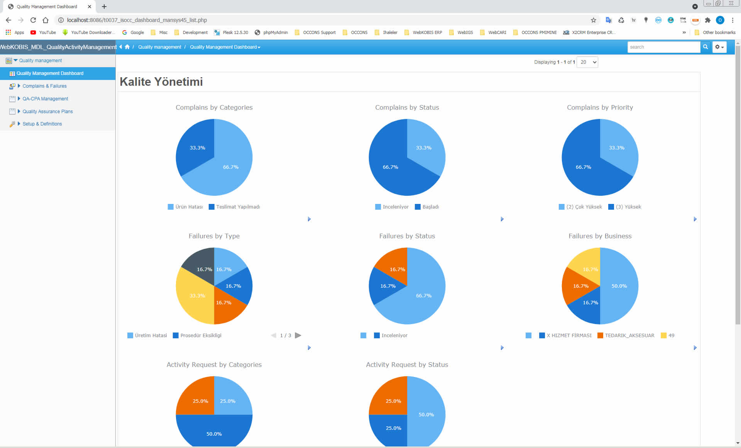The image size is (741, 448).
Task: Click the Quality management sidebar root icon
Action: 8,61
